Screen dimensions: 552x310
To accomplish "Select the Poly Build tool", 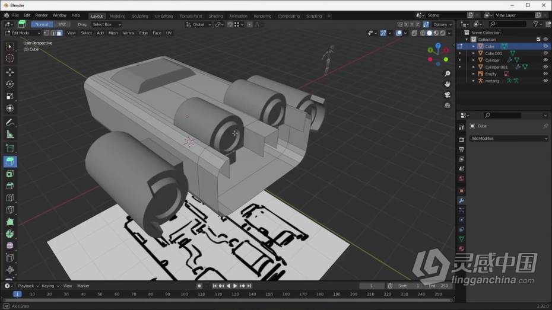I will 10,222.
